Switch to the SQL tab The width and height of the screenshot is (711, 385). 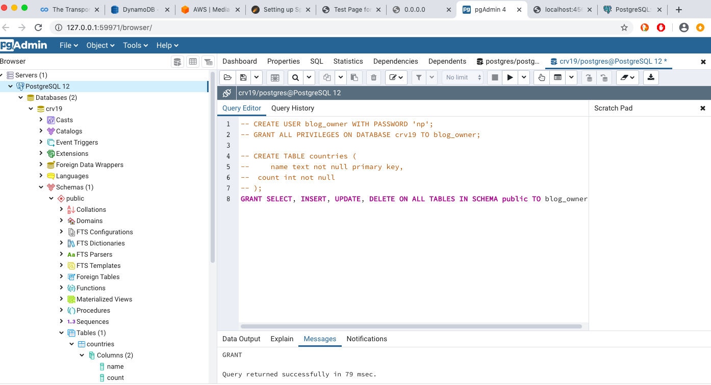point(317,61)
